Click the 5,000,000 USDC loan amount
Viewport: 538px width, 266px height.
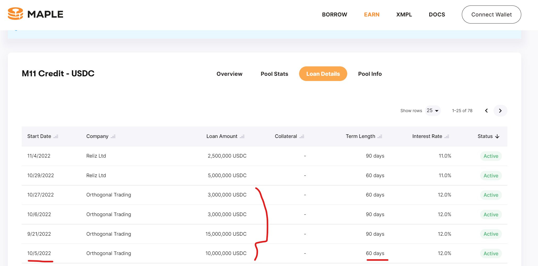tap(227, 175)
